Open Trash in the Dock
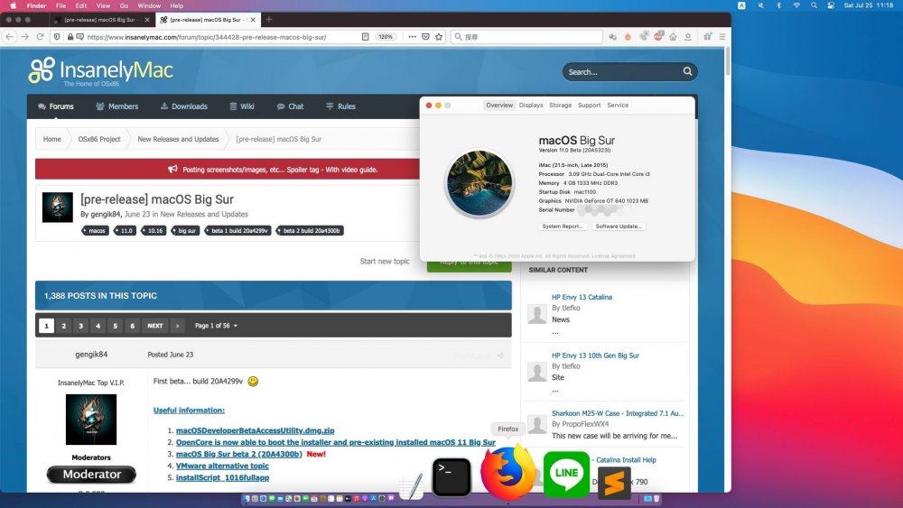The image size is (903, 508). 656,499
